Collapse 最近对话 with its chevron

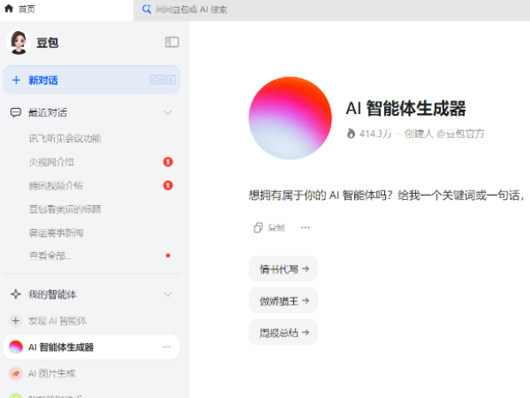tap(167, 112)
